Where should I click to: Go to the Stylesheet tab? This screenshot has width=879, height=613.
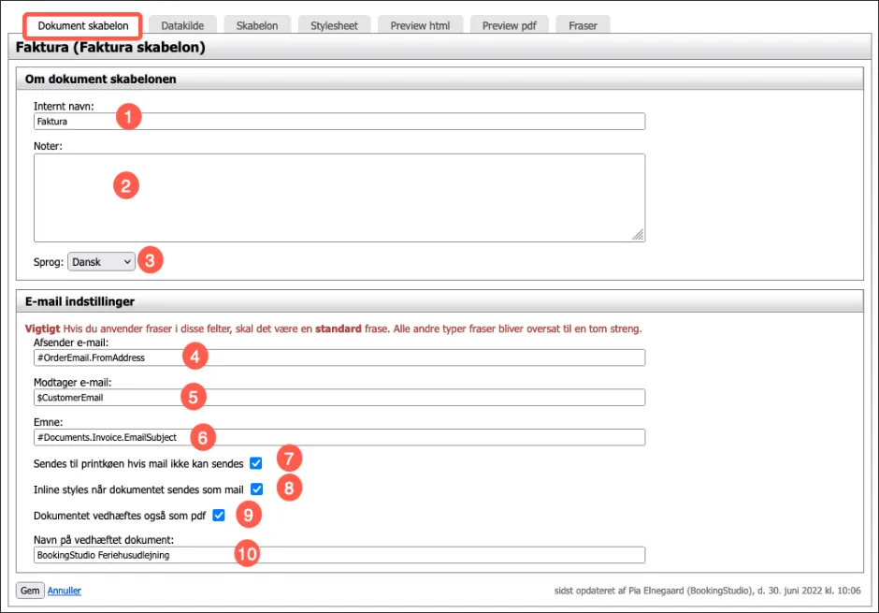tap(334, 25)
